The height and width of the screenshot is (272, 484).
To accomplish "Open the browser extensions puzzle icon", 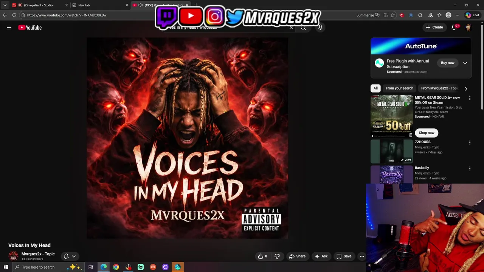I will click(x=420, y=15).
